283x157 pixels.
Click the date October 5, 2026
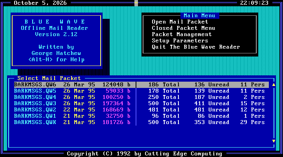point(40,3)
